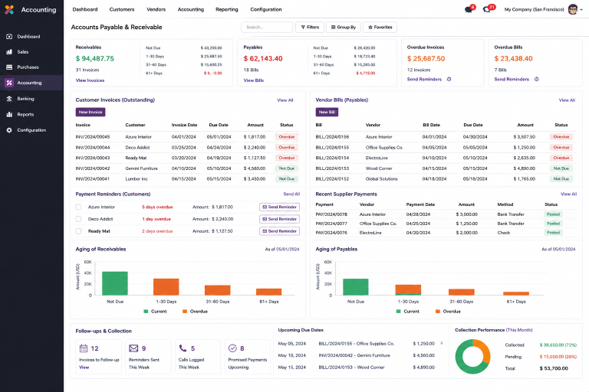Click the New Invoice button

[x=90, y=112]
